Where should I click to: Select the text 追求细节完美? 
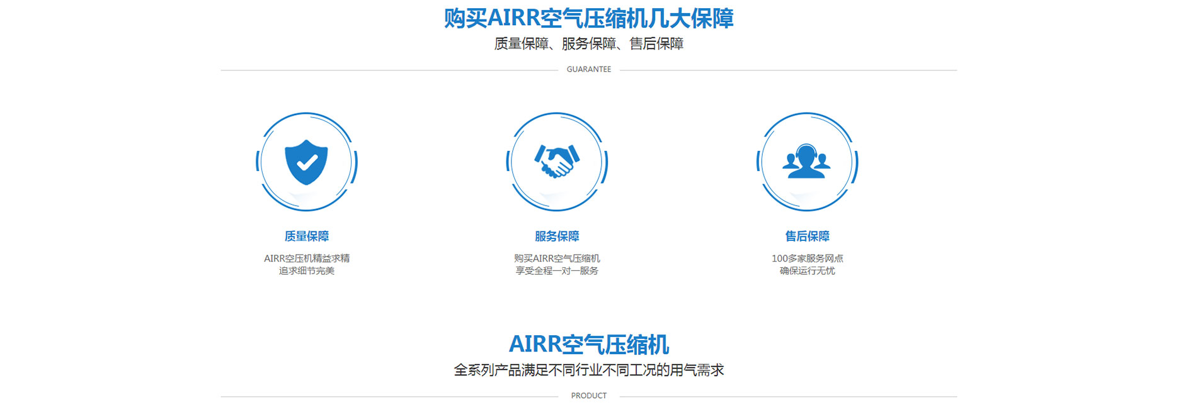coord(306,271)
